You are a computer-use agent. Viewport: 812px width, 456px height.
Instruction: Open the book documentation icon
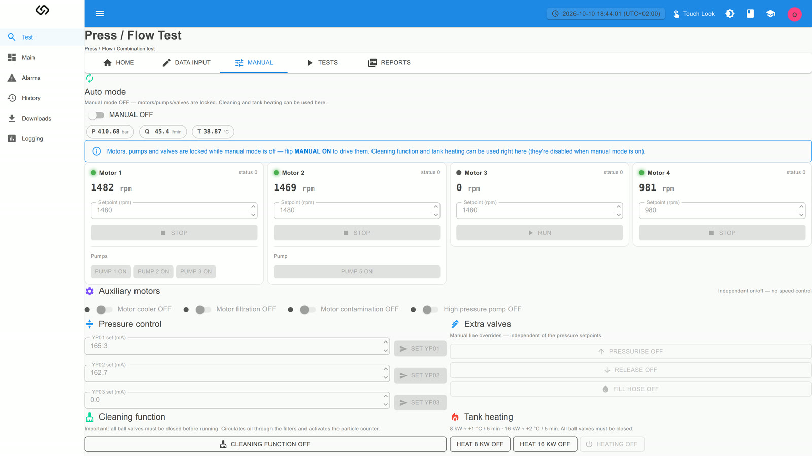click(750, 14)
